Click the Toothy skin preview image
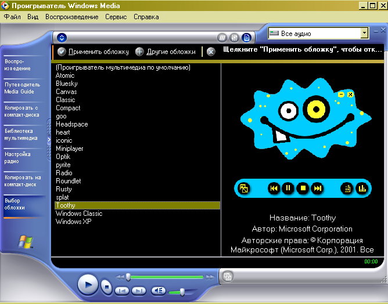 point(303,139)
